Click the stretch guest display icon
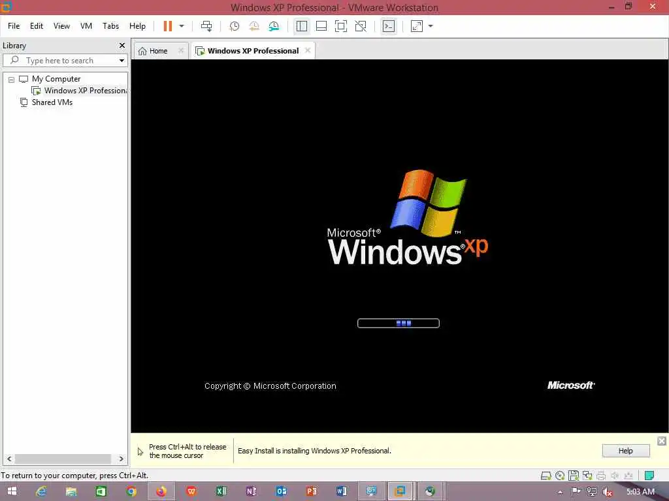Screen dimensions: 669x501 (x=417, y=26)
